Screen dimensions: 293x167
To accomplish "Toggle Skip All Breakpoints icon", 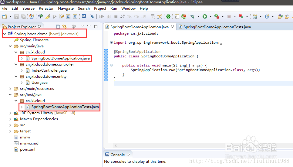I will coord(92,16).
